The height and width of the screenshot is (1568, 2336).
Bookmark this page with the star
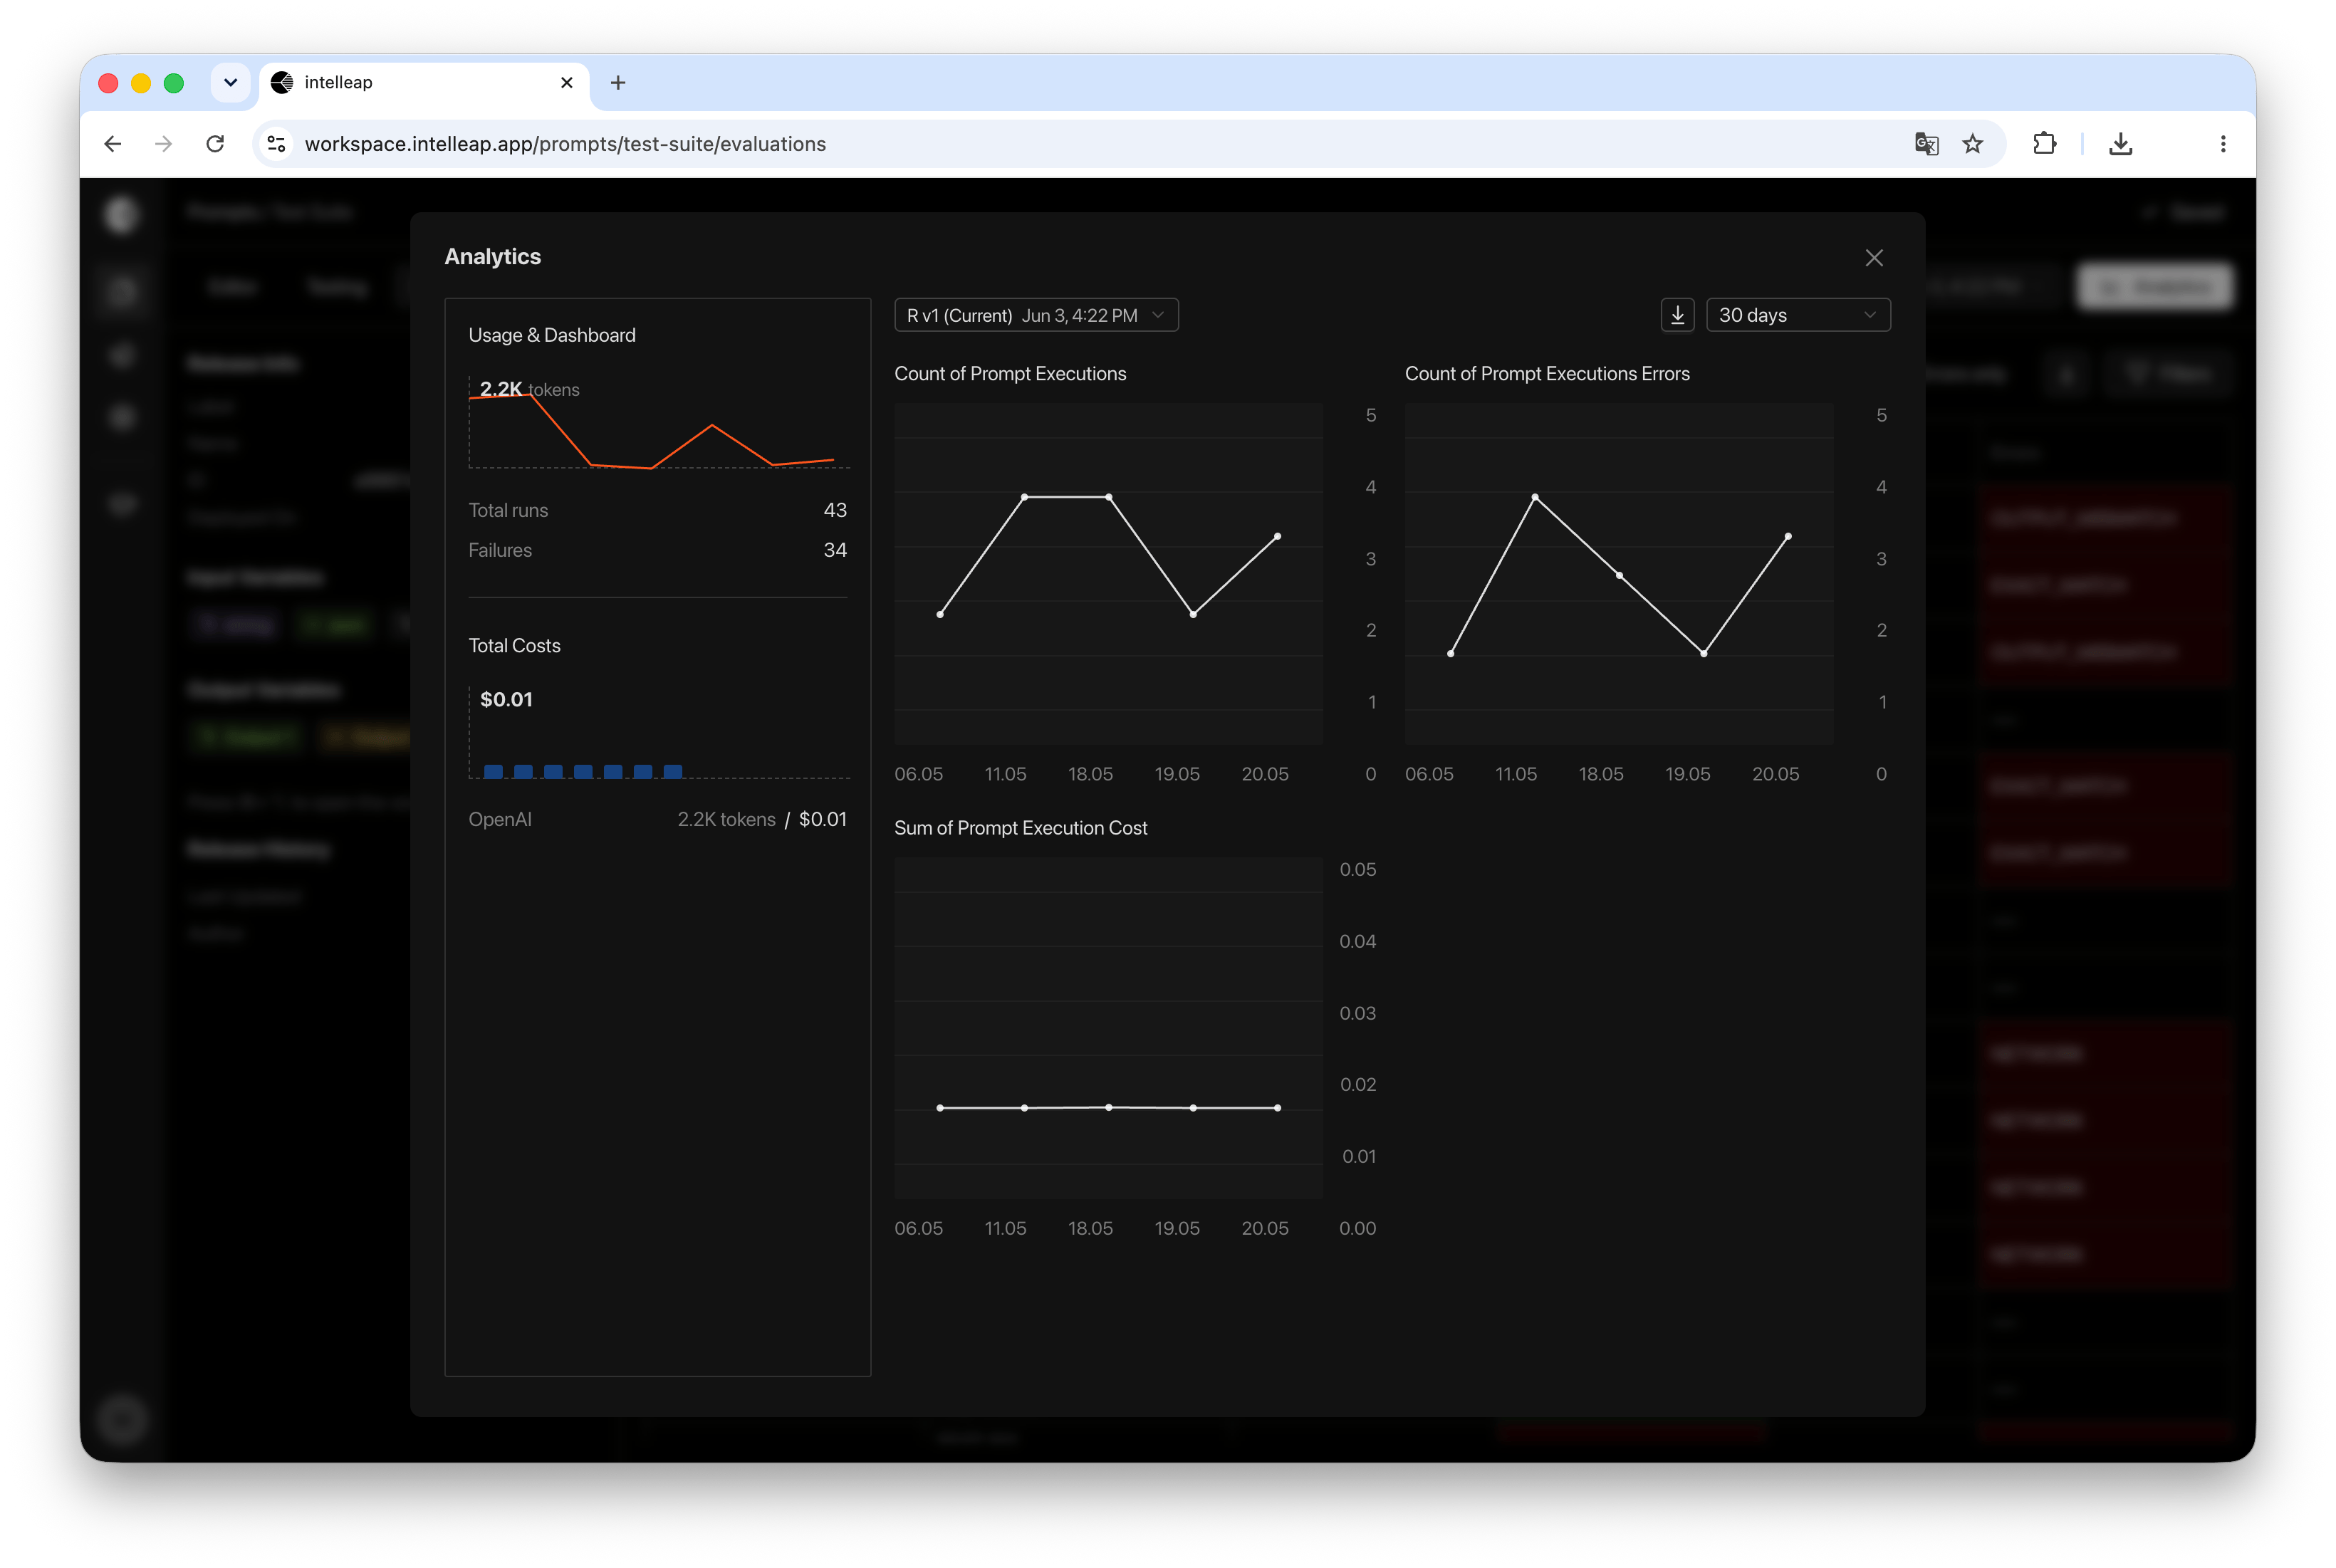coord(1972,144)
